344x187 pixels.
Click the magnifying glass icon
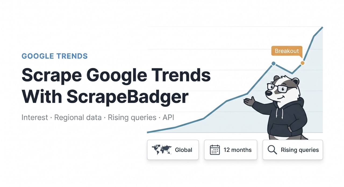(272, 150)
